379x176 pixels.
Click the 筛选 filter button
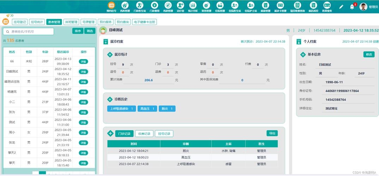point(90,31)
